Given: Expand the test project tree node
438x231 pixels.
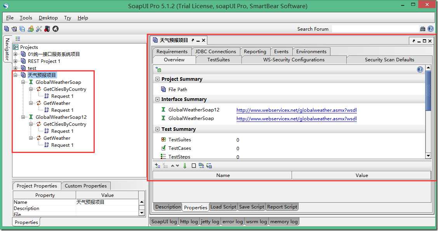Looking at the screenshot, I should click(x=16, y=68).
